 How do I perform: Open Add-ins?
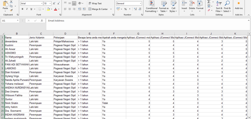click(239, 6)
